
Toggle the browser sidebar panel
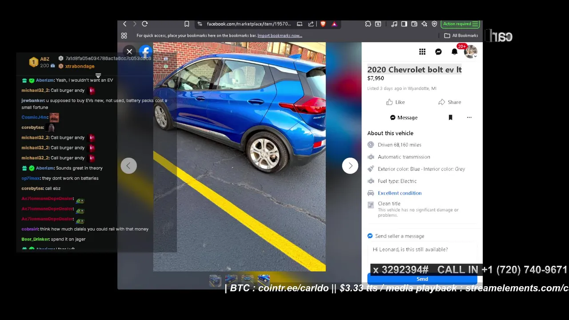click(x=404, y=24)
